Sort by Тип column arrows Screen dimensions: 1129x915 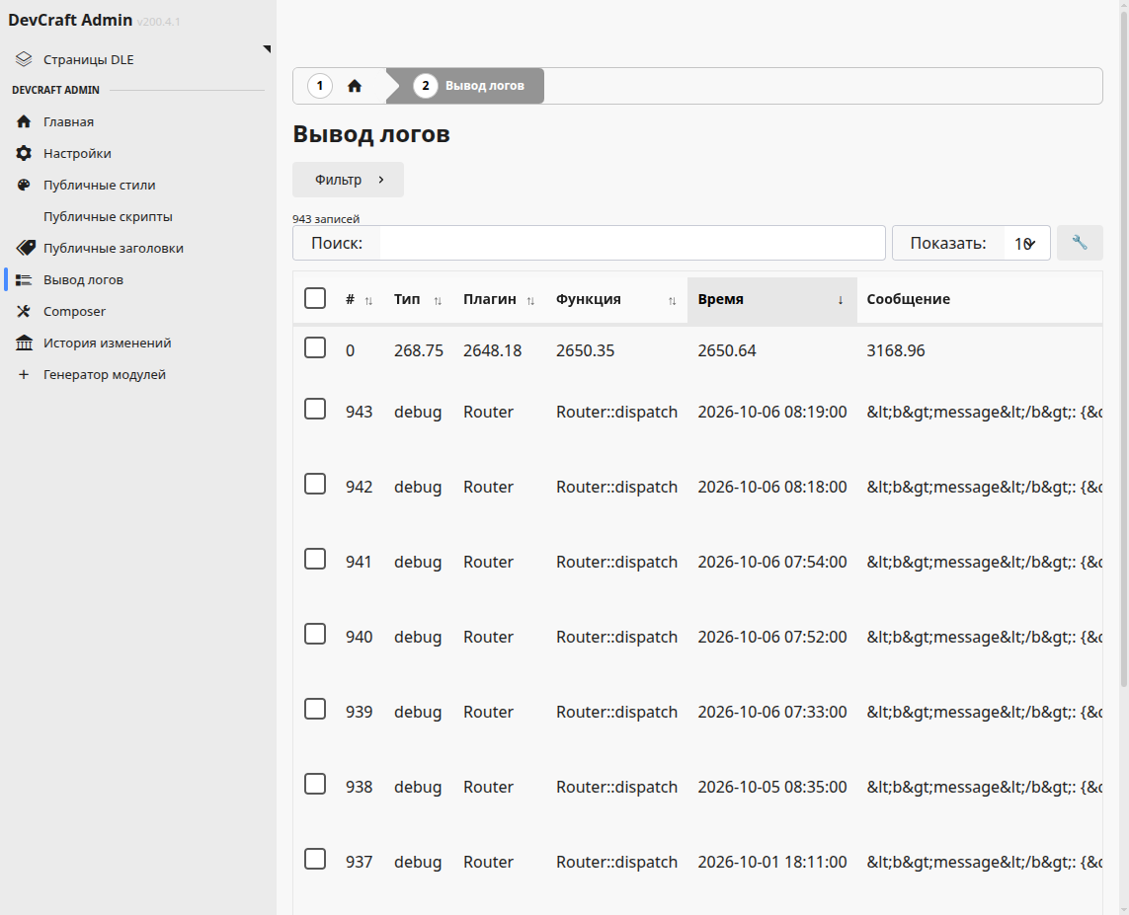(x=438, y=301)
